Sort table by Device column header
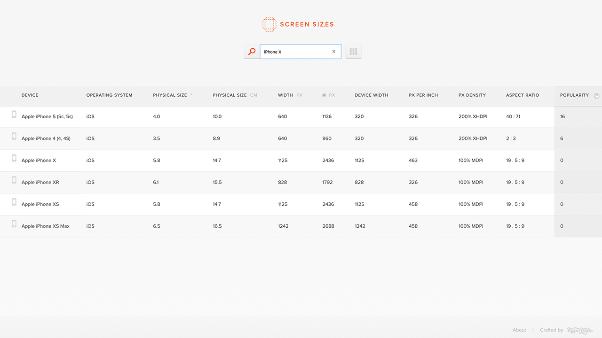Image resolution: width=602 pixels, height=338 pixels. coord(30,95)
